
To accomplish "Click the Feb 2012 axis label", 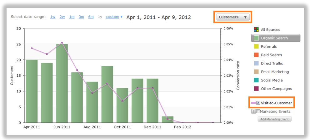I will coord(182,127).
